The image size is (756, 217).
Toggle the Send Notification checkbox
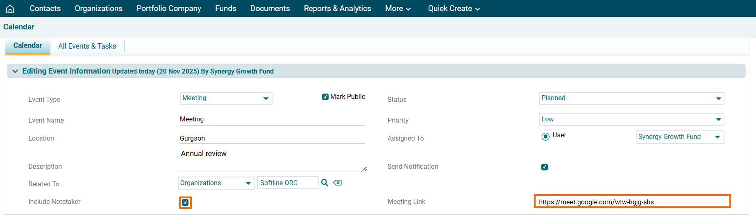click(545, 167)
